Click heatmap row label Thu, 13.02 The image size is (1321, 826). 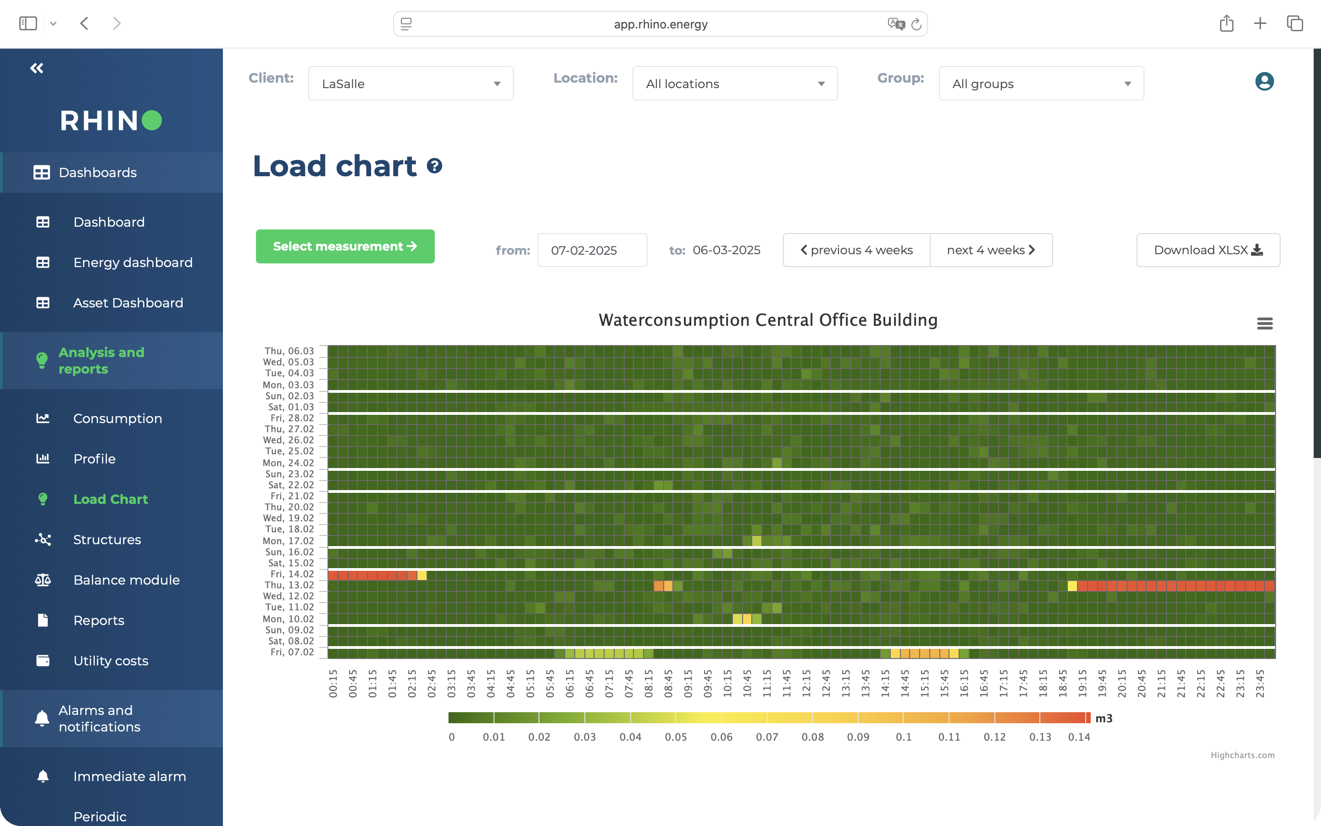(289, 585)
